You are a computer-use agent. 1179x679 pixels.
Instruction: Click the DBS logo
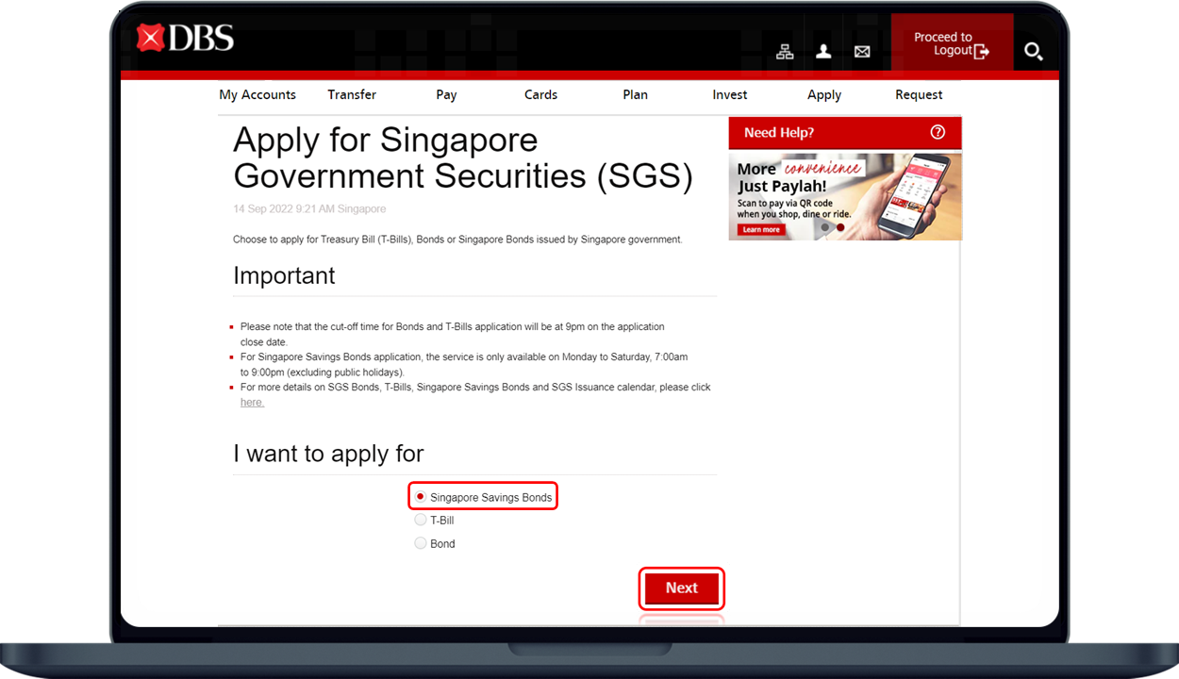click(x=186, y=39)
